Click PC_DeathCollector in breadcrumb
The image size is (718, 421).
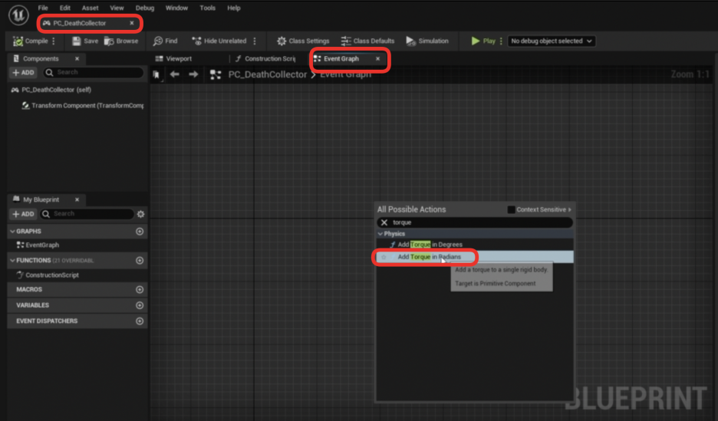pos(268,74)
